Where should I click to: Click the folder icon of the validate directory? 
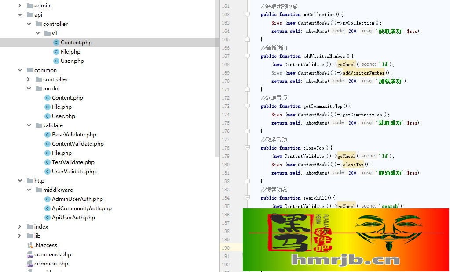pyautogui.click(x=38, y=125)
